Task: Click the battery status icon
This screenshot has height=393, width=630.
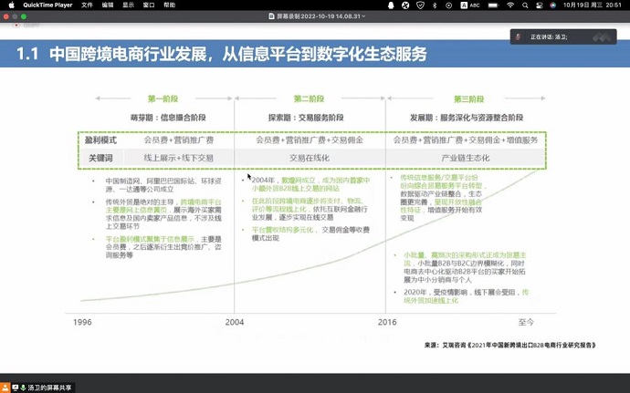Action: tap(496, 5)
